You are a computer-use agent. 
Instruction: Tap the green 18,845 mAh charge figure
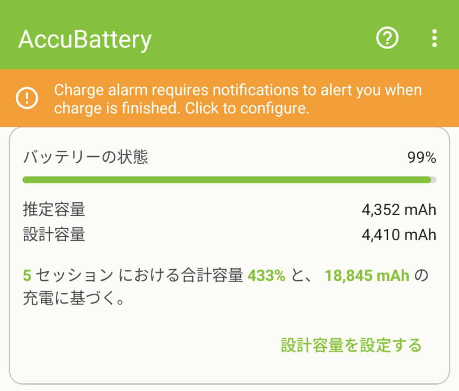tap(367, 276)
